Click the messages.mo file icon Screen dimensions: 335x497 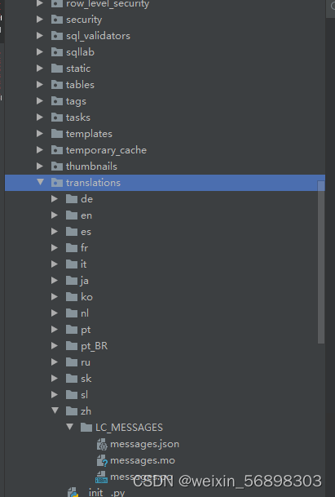(102, 460)
